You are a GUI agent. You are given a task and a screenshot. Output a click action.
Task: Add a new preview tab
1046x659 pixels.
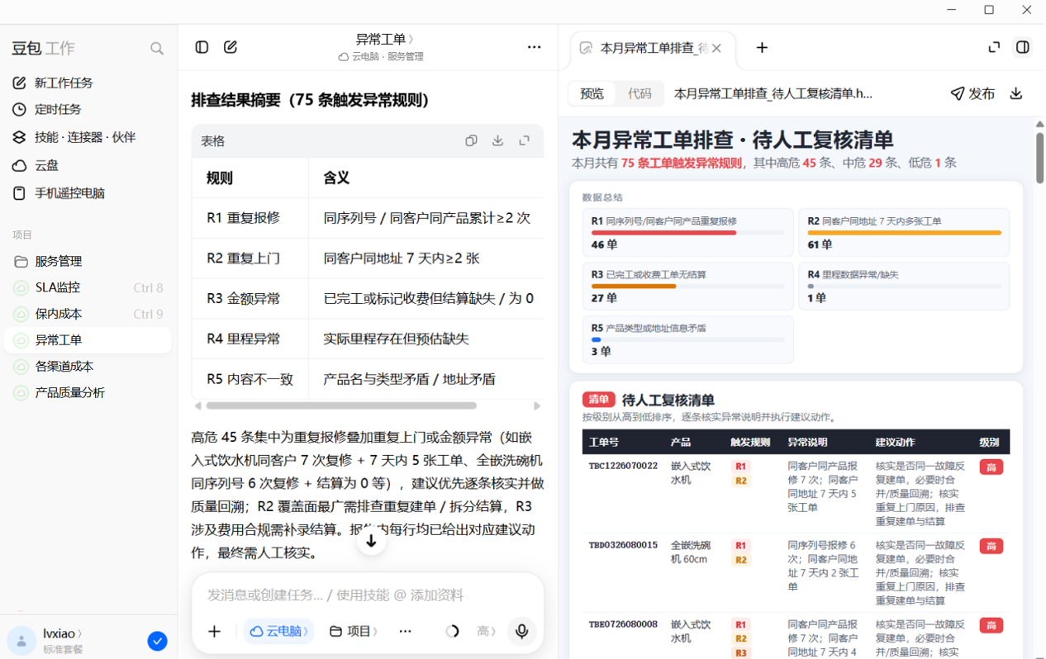coord(762,48)
